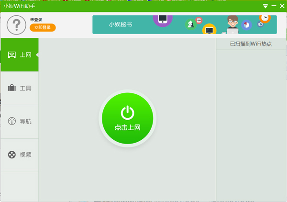Click the cartoon character with glasses in banner
Viewport: 287px width, 202px height.
pos(233,24)
